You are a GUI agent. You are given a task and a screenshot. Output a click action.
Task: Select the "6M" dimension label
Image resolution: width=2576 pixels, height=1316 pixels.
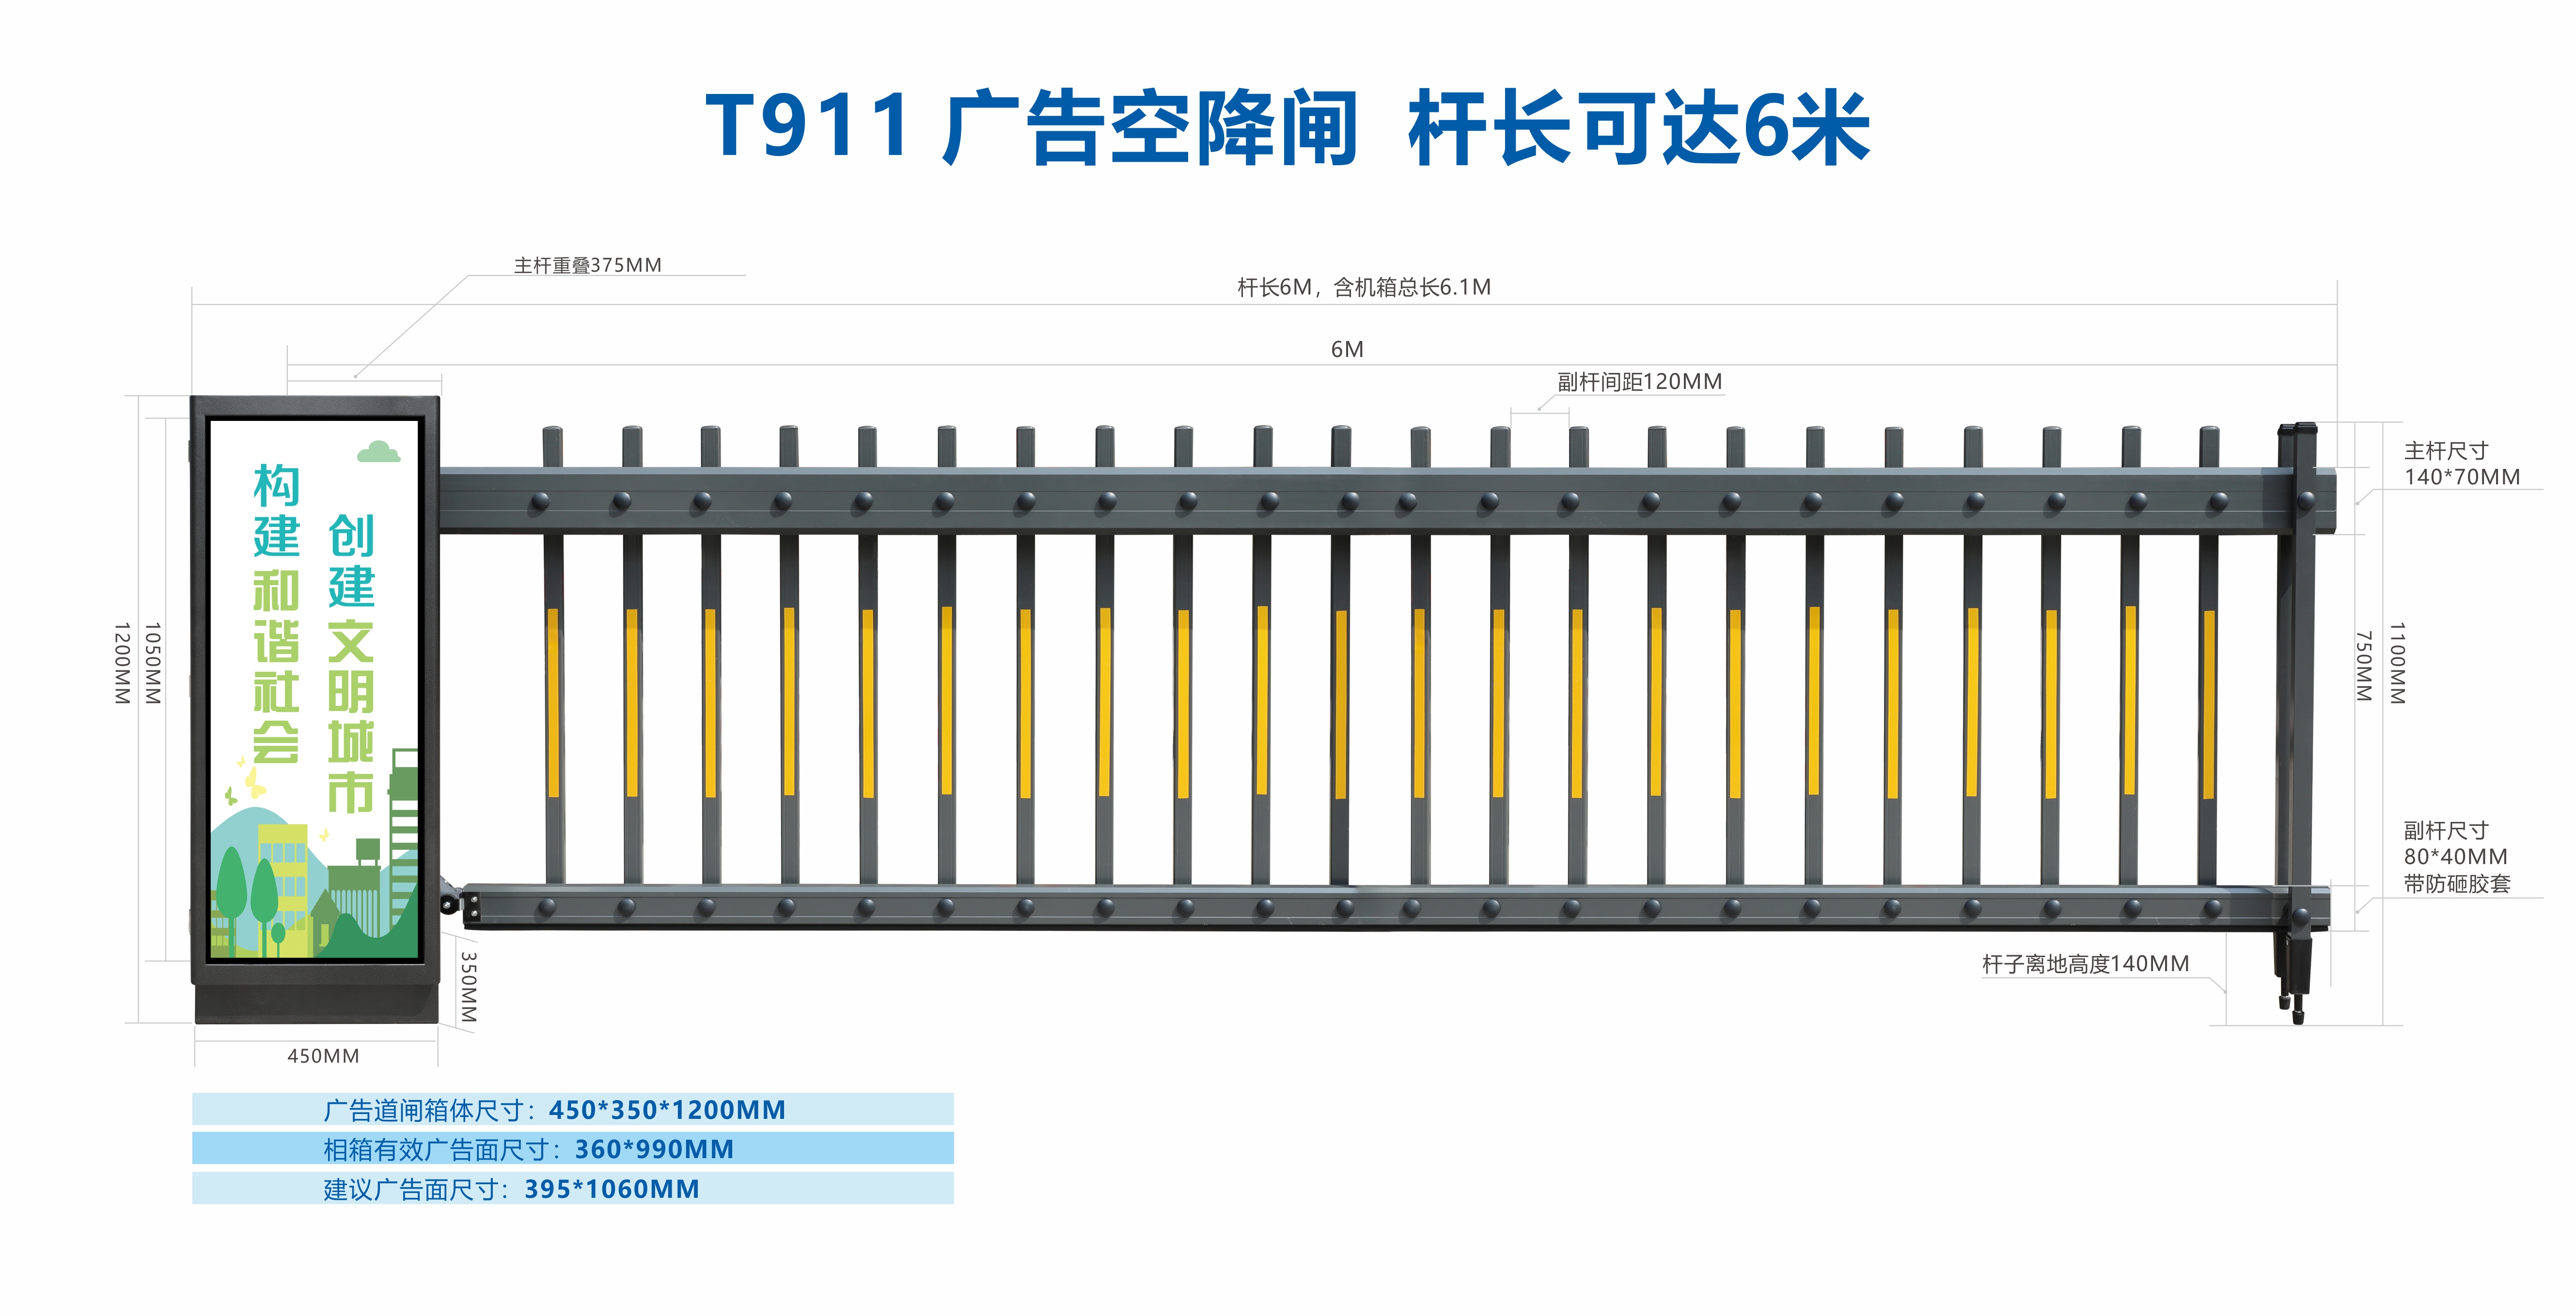point(1347,349)
